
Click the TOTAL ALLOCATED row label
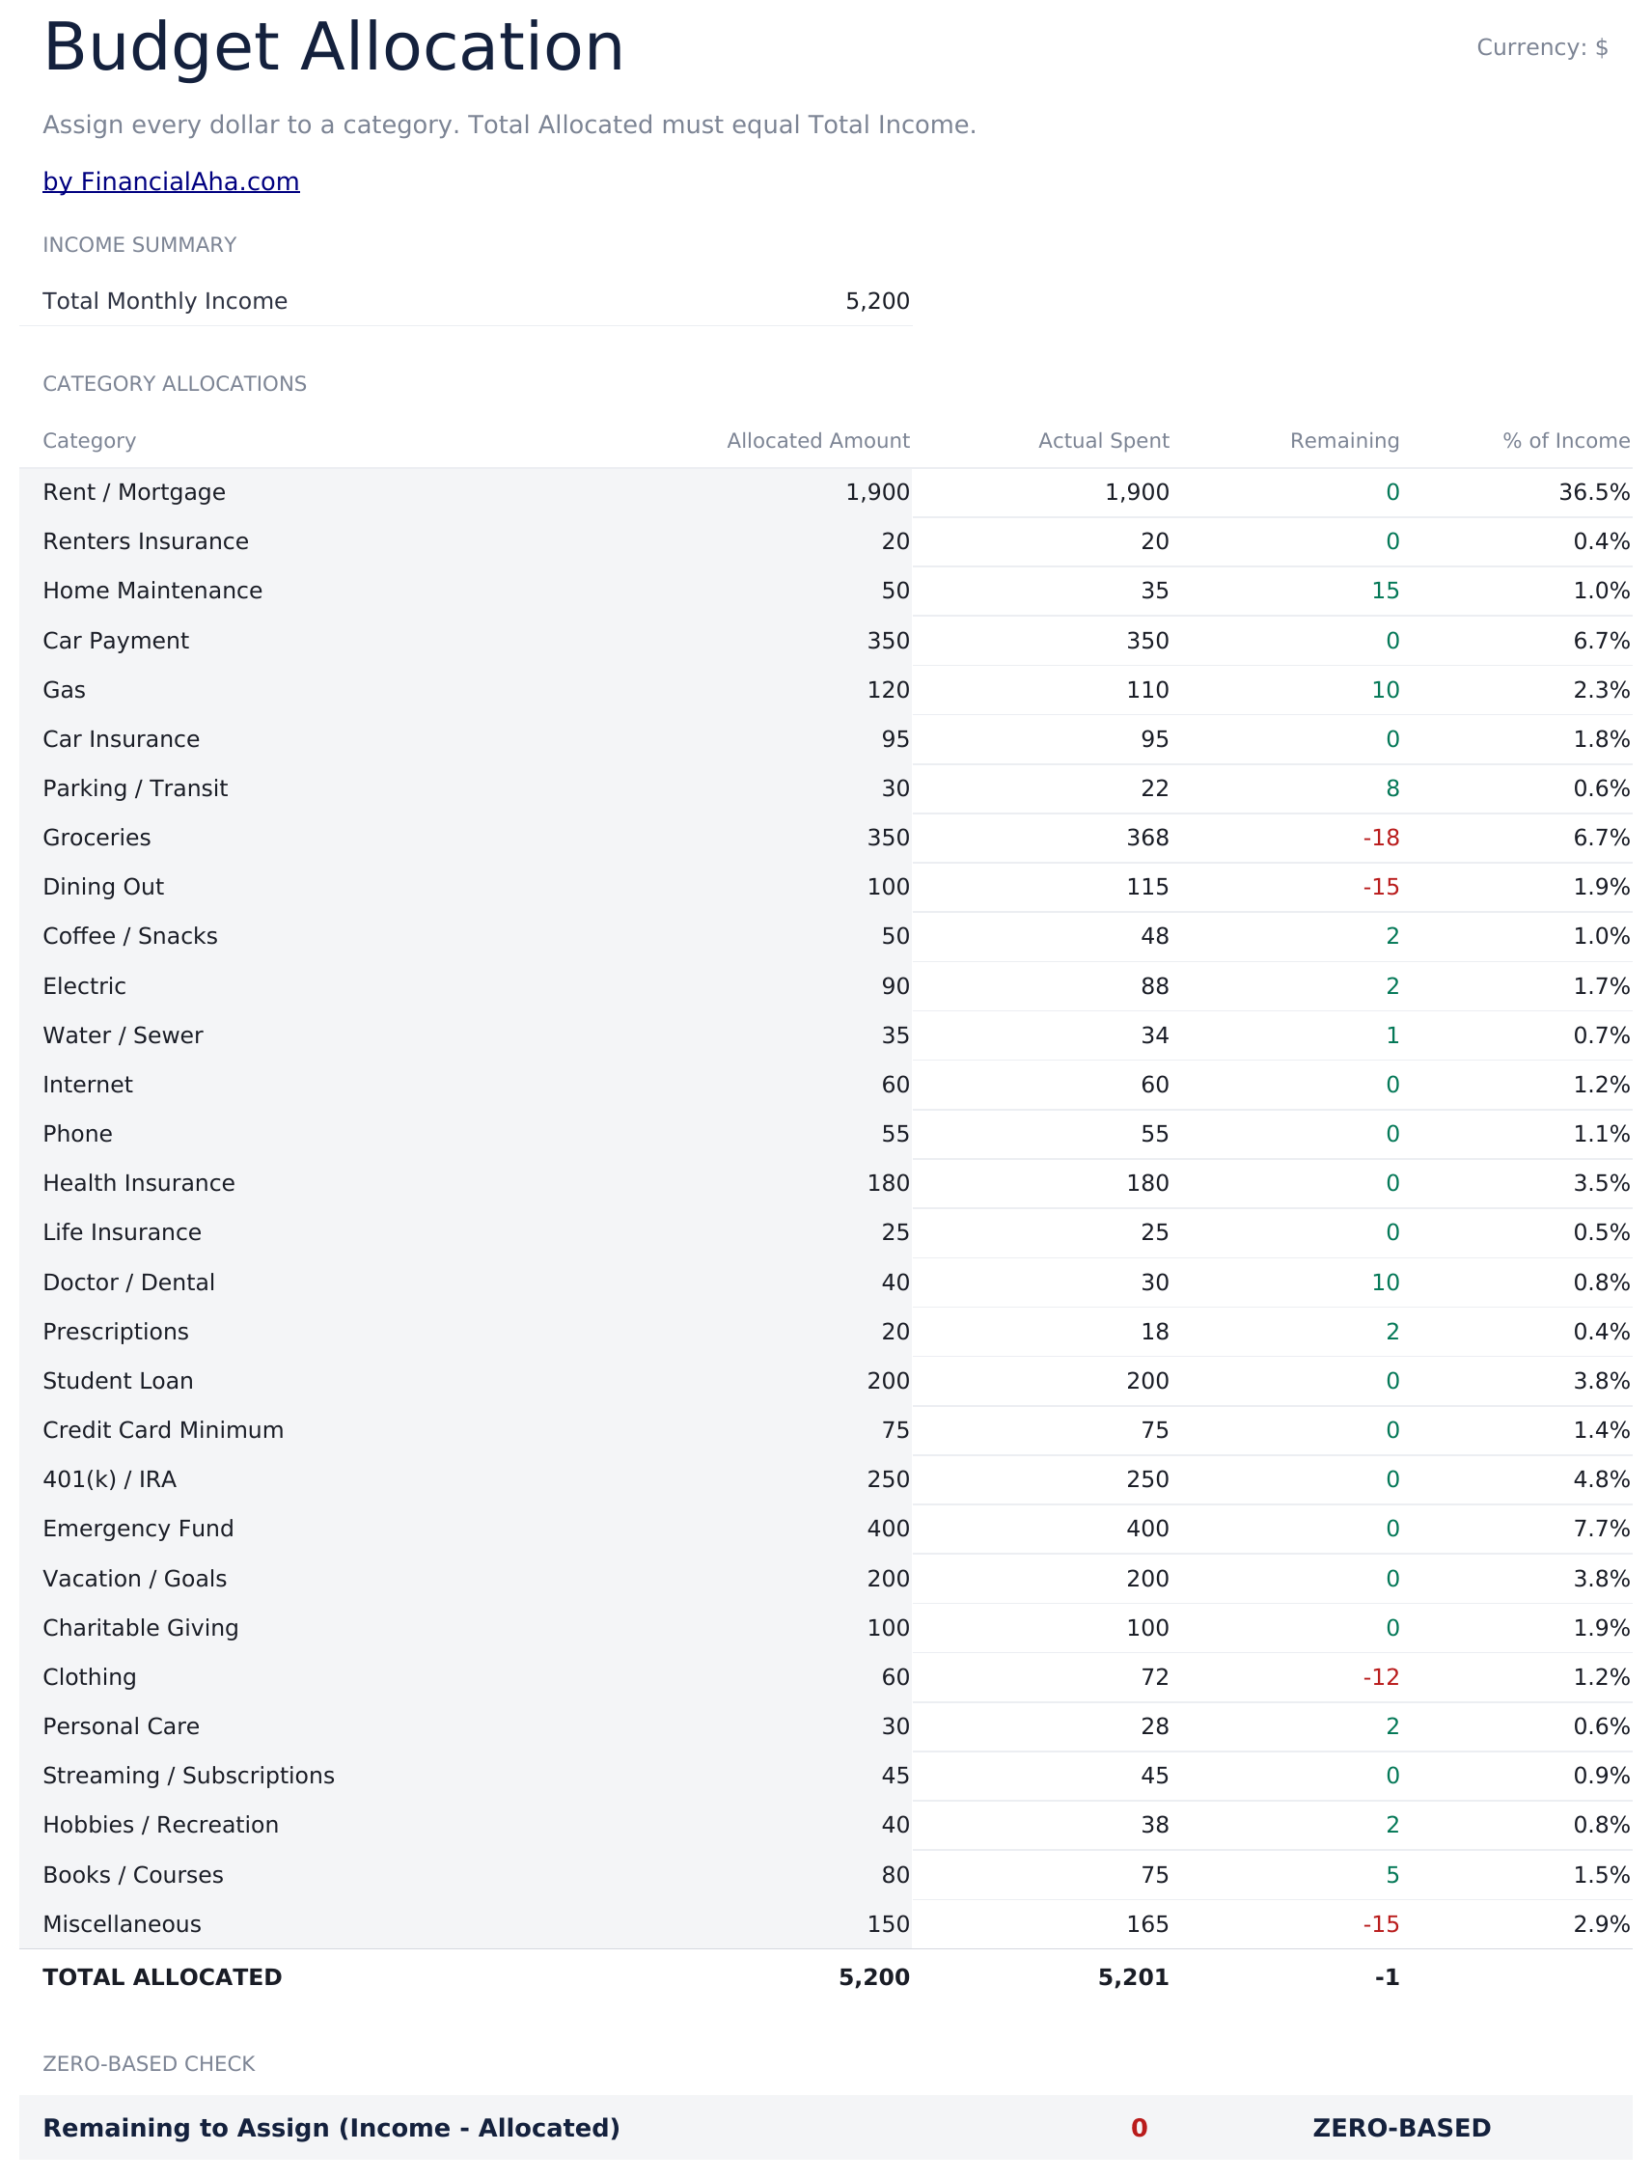[x=162, y=1977]
